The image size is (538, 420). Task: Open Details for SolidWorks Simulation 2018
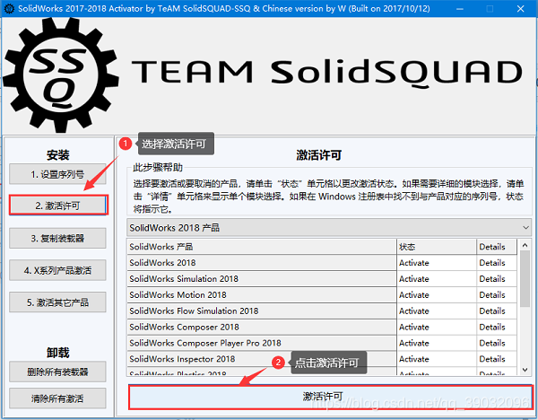tap(497, 278)
